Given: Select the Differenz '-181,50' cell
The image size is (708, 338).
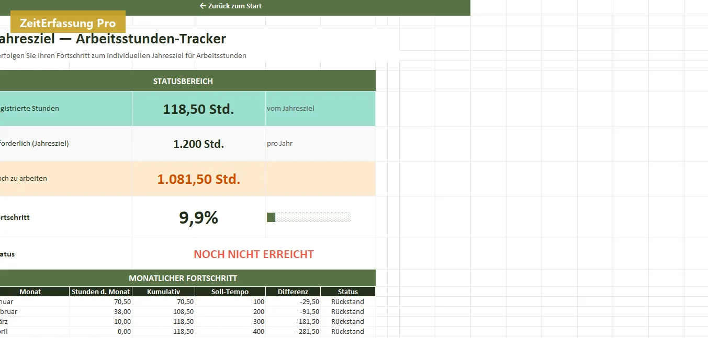Looking at the screenshot, I should click(x=293, y=321).
